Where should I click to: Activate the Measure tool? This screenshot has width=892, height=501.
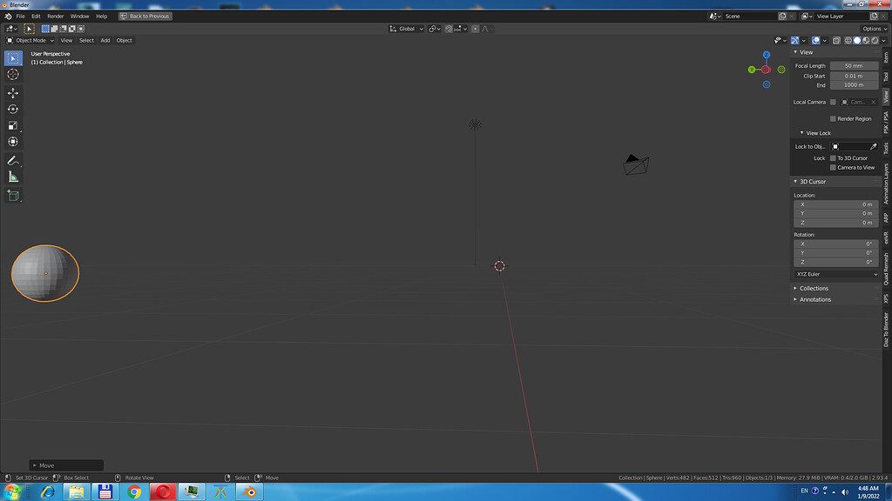click(13, 176)
